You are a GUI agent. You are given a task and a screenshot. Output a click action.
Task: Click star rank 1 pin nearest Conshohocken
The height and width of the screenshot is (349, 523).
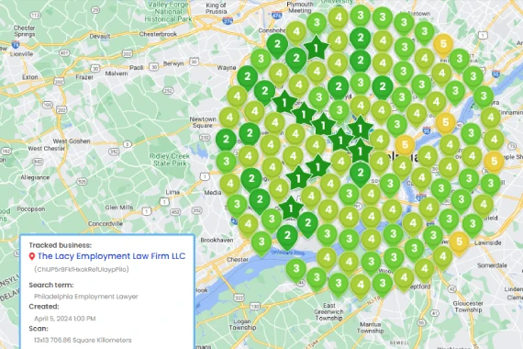point(316,49)
